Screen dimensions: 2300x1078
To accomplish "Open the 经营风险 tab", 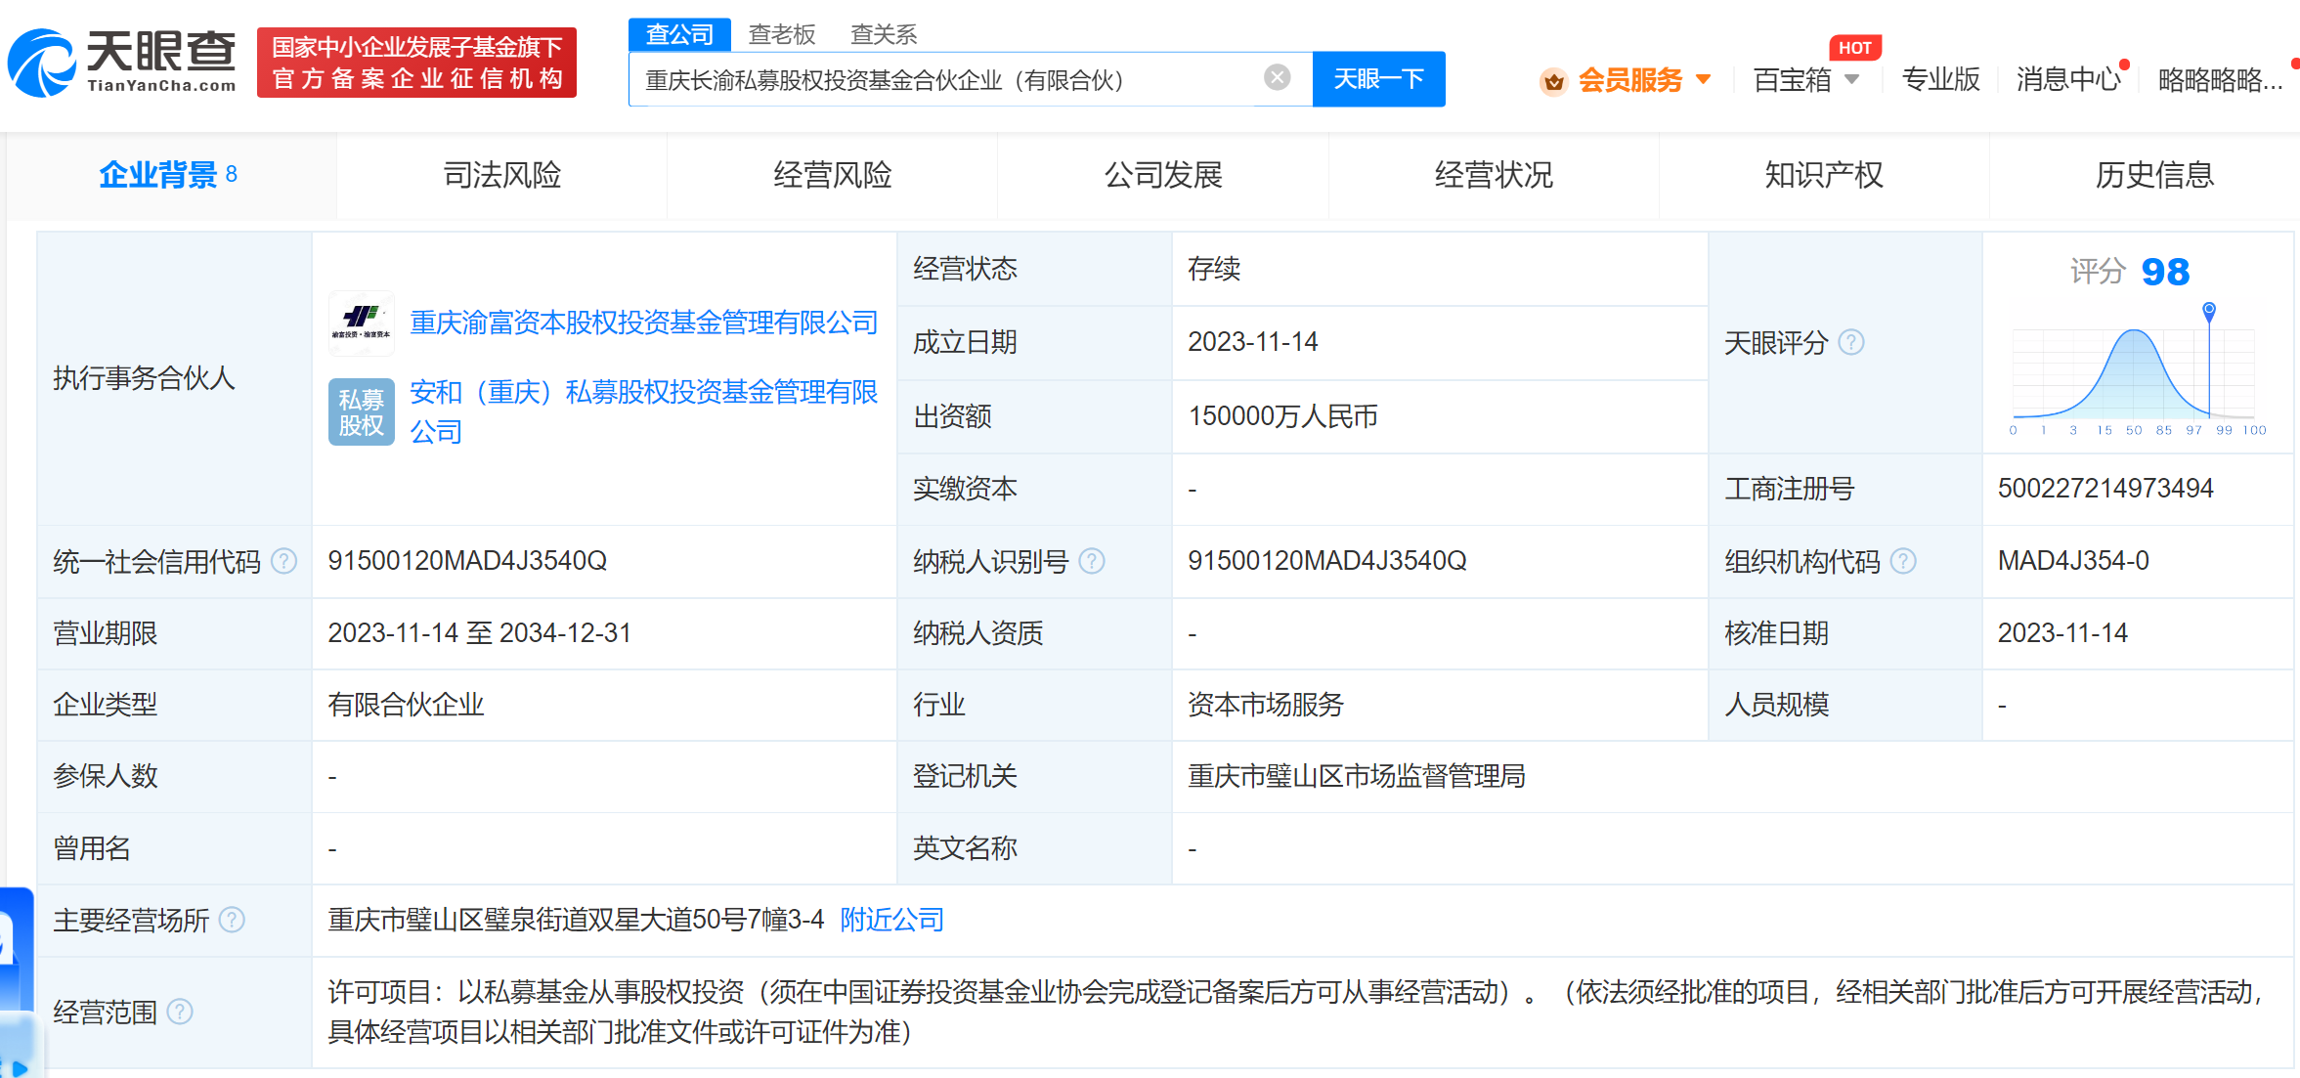I will click(x=833, y=175).
